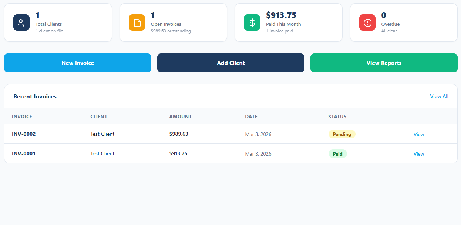Click the Open Invoices document icon

tap(137, 22)
